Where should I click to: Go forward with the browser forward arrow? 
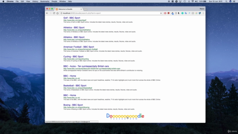pos(51,13)
